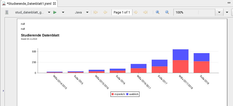Image resolution: width=233 pixels, height=106 pixels.
Task: Click the Page 1 of 1 field
Action: coord(122,12)
